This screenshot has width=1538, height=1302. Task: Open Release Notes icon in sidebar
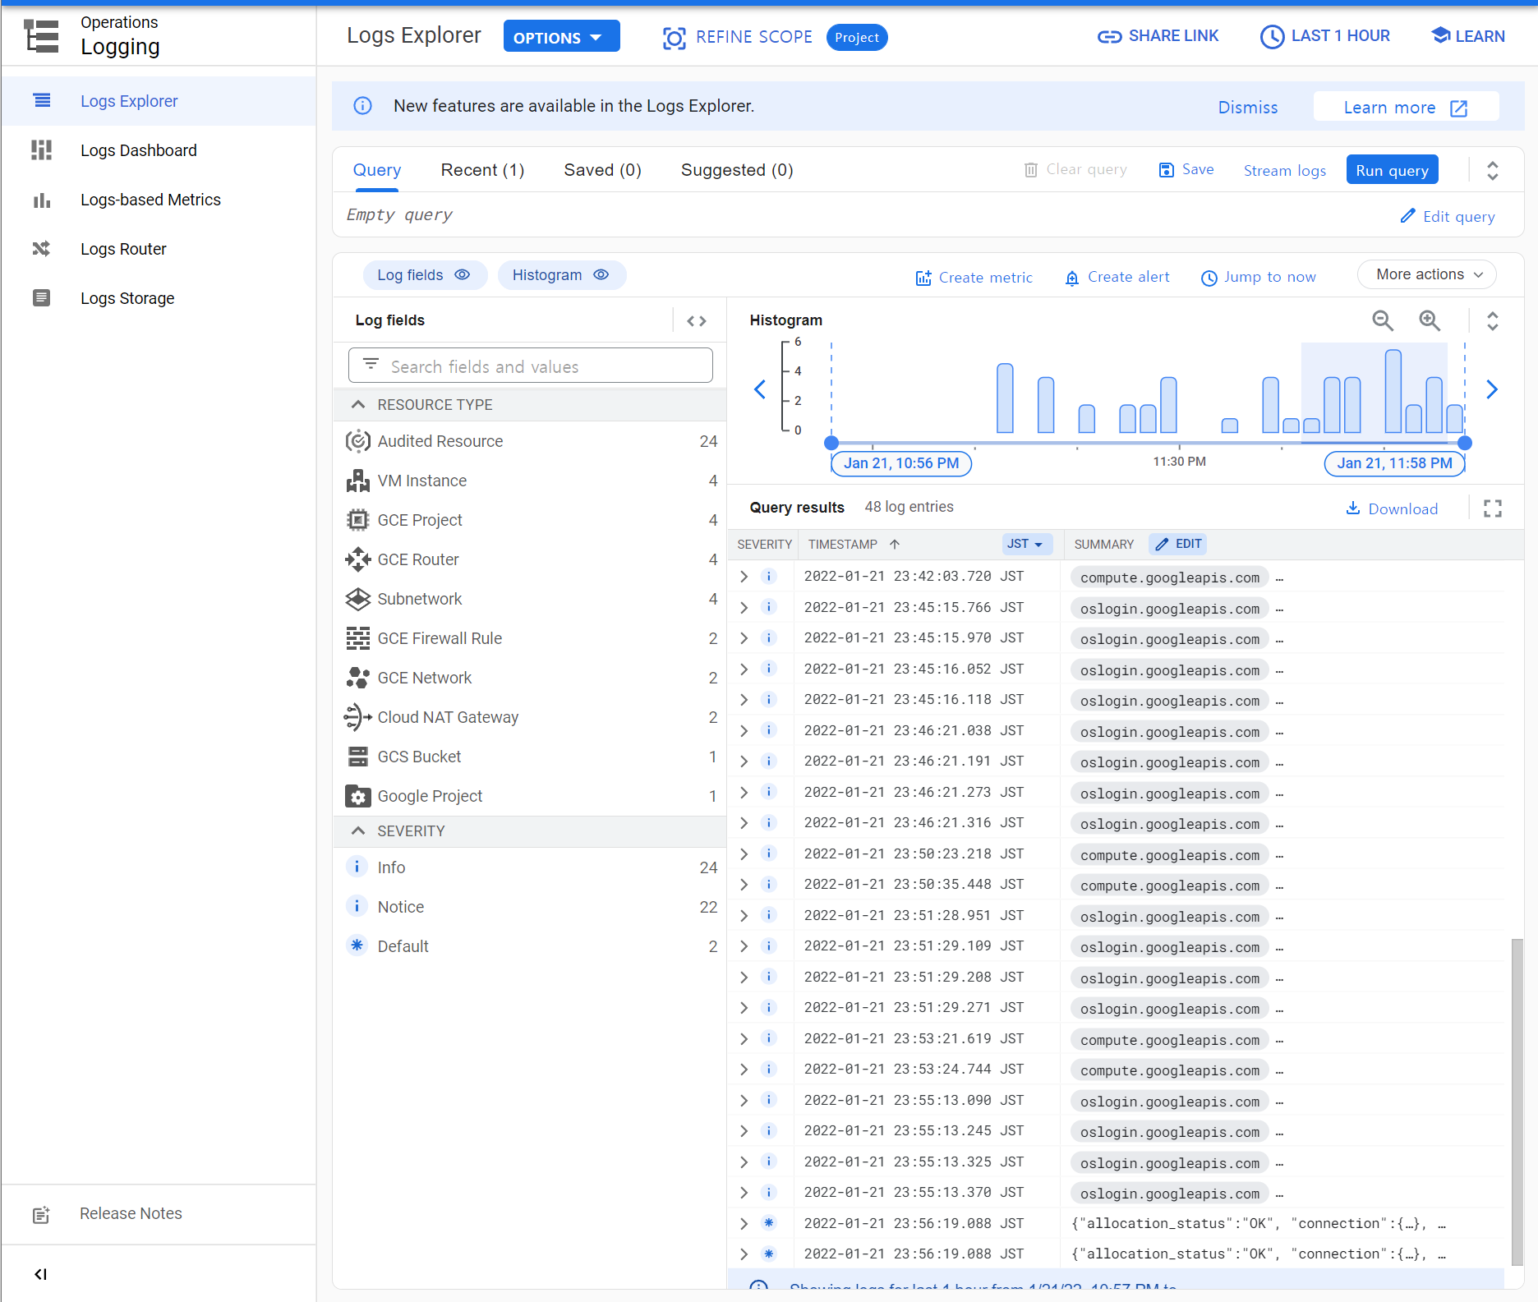pyautogui.click(x=41, y=1214)
